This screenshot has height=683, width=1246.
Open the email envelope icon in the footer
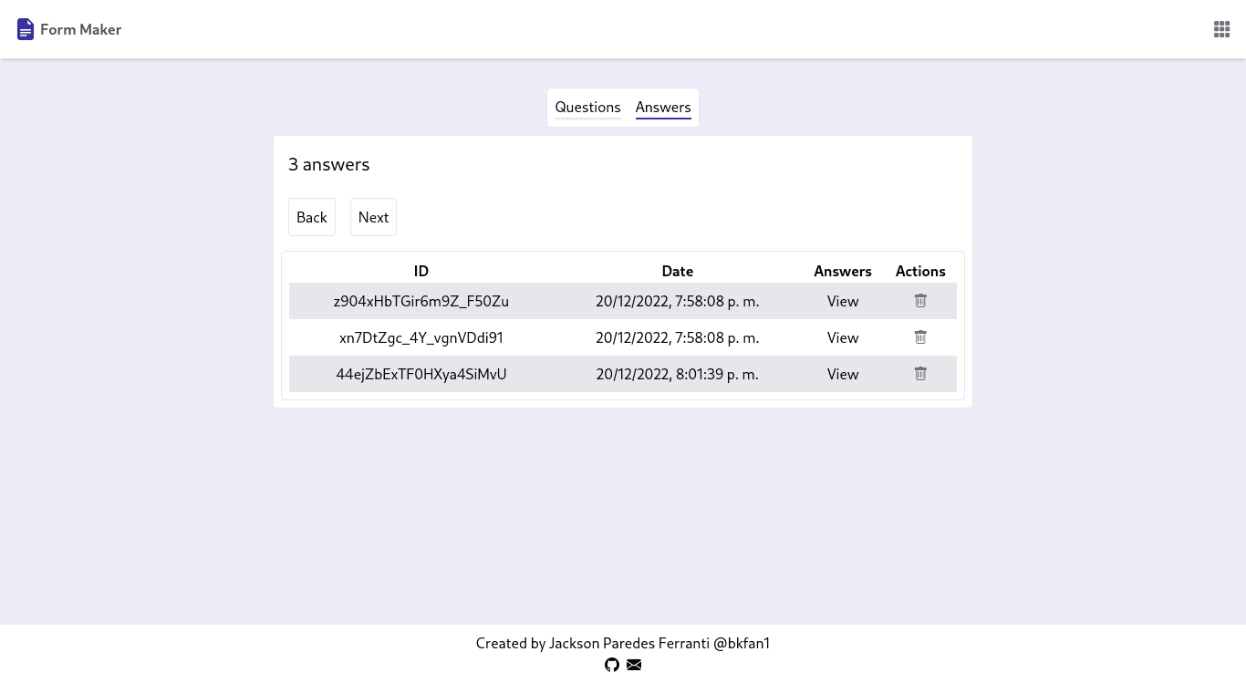(x=634, y=665)
